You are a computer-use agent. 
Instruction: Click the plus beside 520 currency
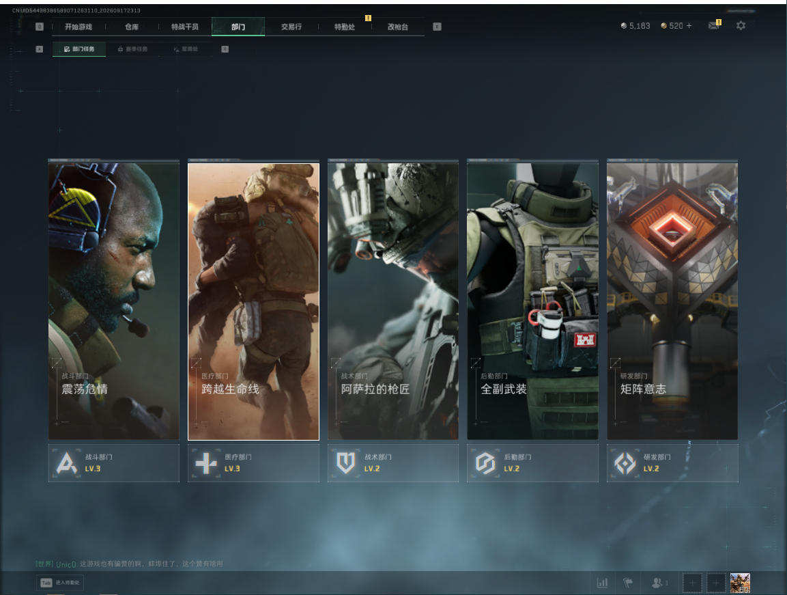(x=689, y=26)
